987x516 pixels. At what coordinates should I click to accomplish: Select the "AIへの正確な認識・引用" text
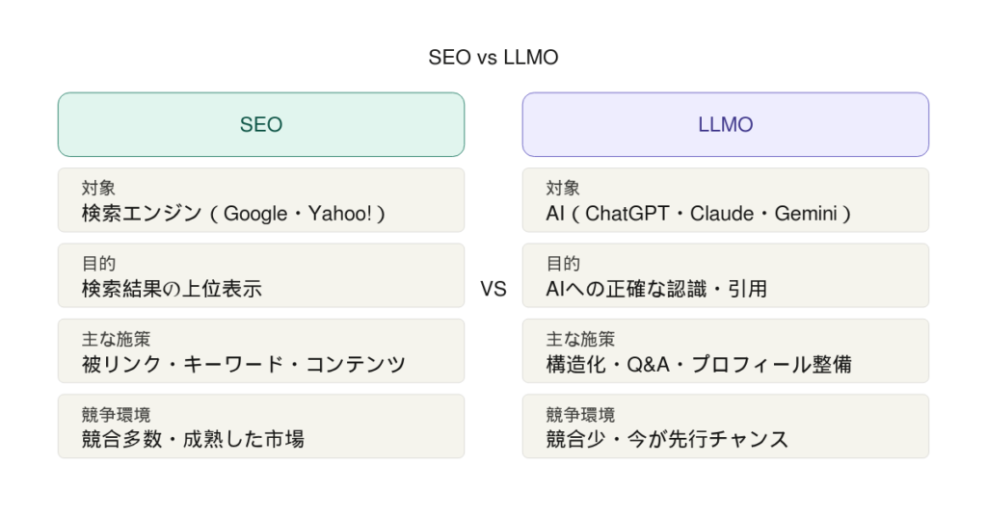point(656,289)
